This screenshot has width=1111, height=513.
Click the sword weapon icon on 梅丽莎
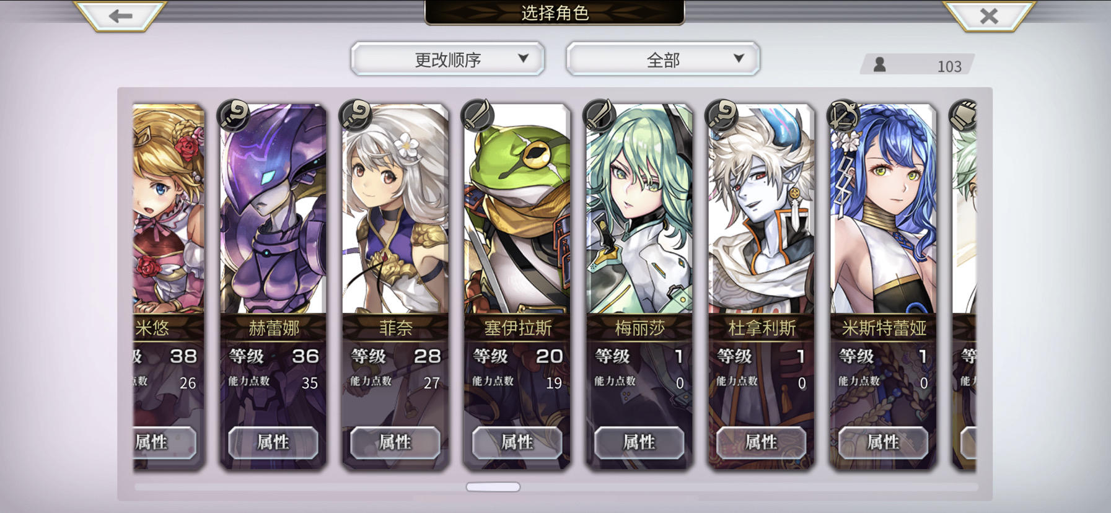600,115
